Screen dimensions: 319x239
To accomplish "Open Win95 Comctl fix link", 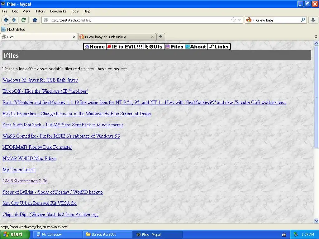I will click(61, 136).
